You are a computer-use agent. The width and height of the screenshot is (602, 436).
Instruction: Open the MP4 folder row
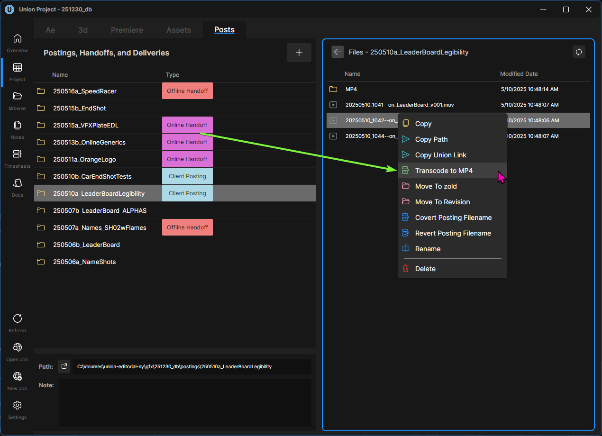coord(458,89)
